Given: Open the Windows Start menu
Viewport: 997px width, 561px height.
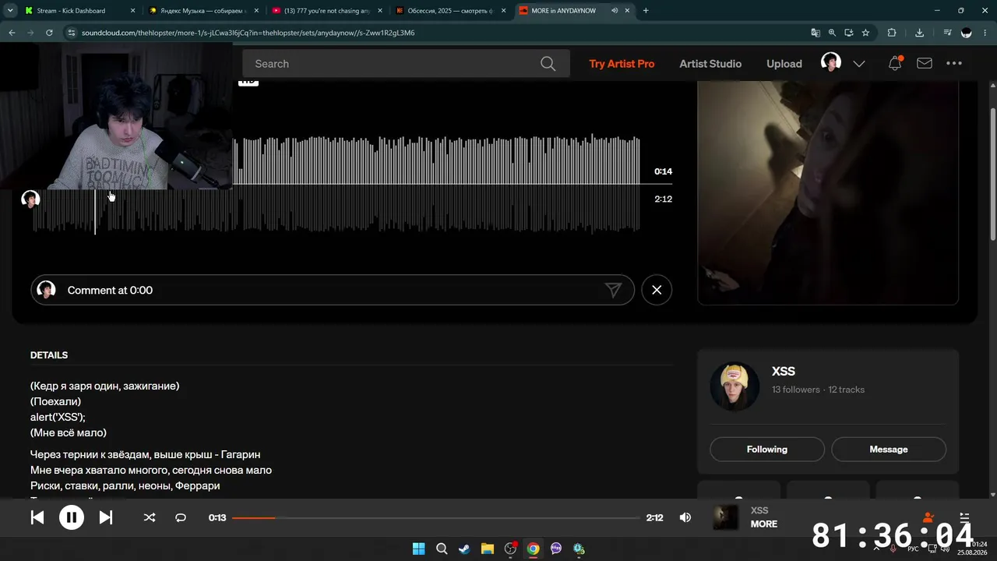Looking at the screenshot, I should pos(418,549).
